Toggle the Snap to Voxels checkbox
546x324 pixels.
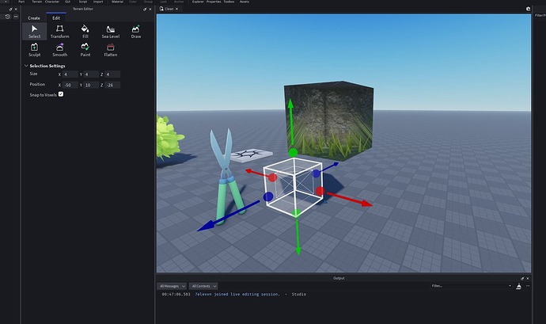[x=61, y=94]
